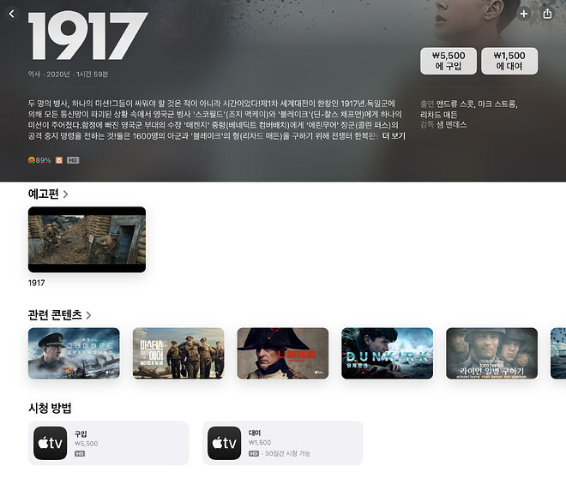The image size is (566, 478).
Task: Open the 예고편 section chevron
Action: (65, 194)
